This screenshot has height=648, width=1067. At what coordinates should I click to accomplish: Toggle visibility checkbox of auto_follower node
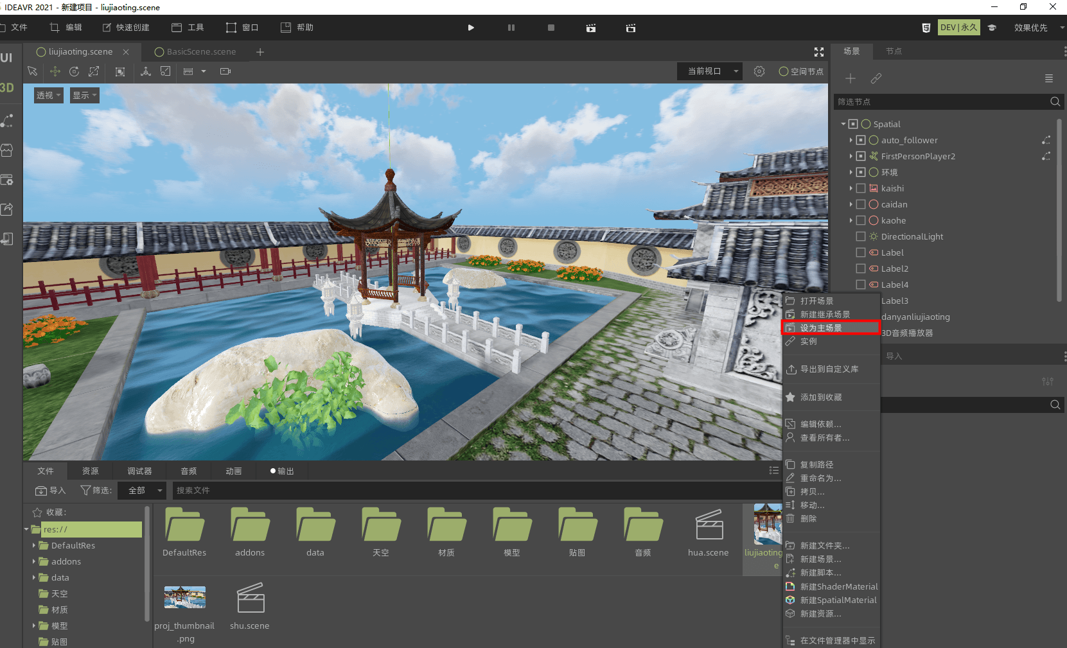861,140
